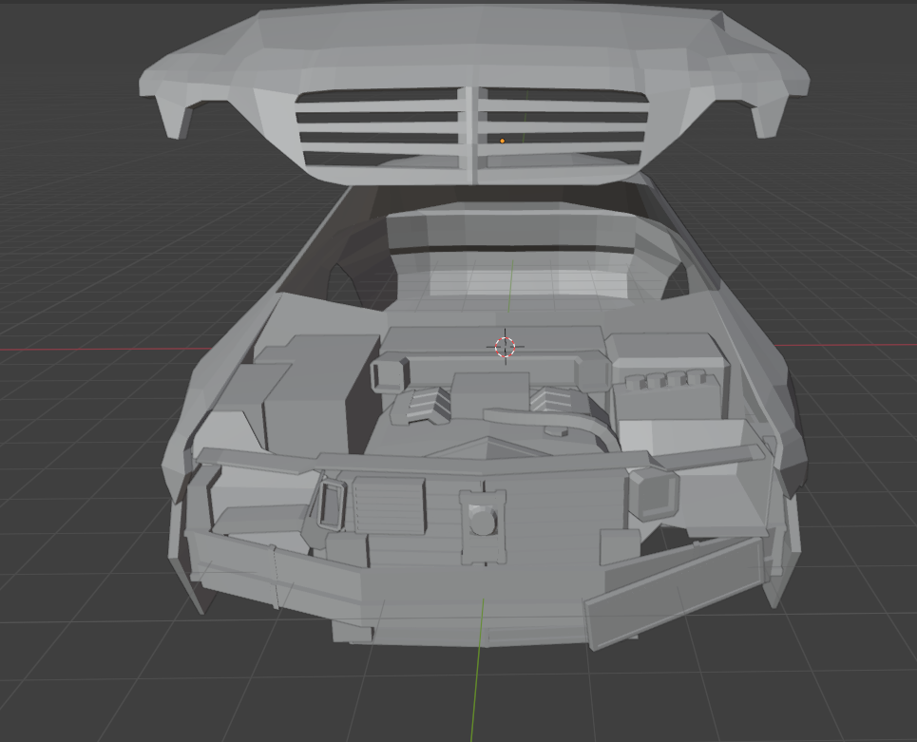This screenshot has width=917, height=742.
Task: Select the orange object origin dot
Action: 503,141
